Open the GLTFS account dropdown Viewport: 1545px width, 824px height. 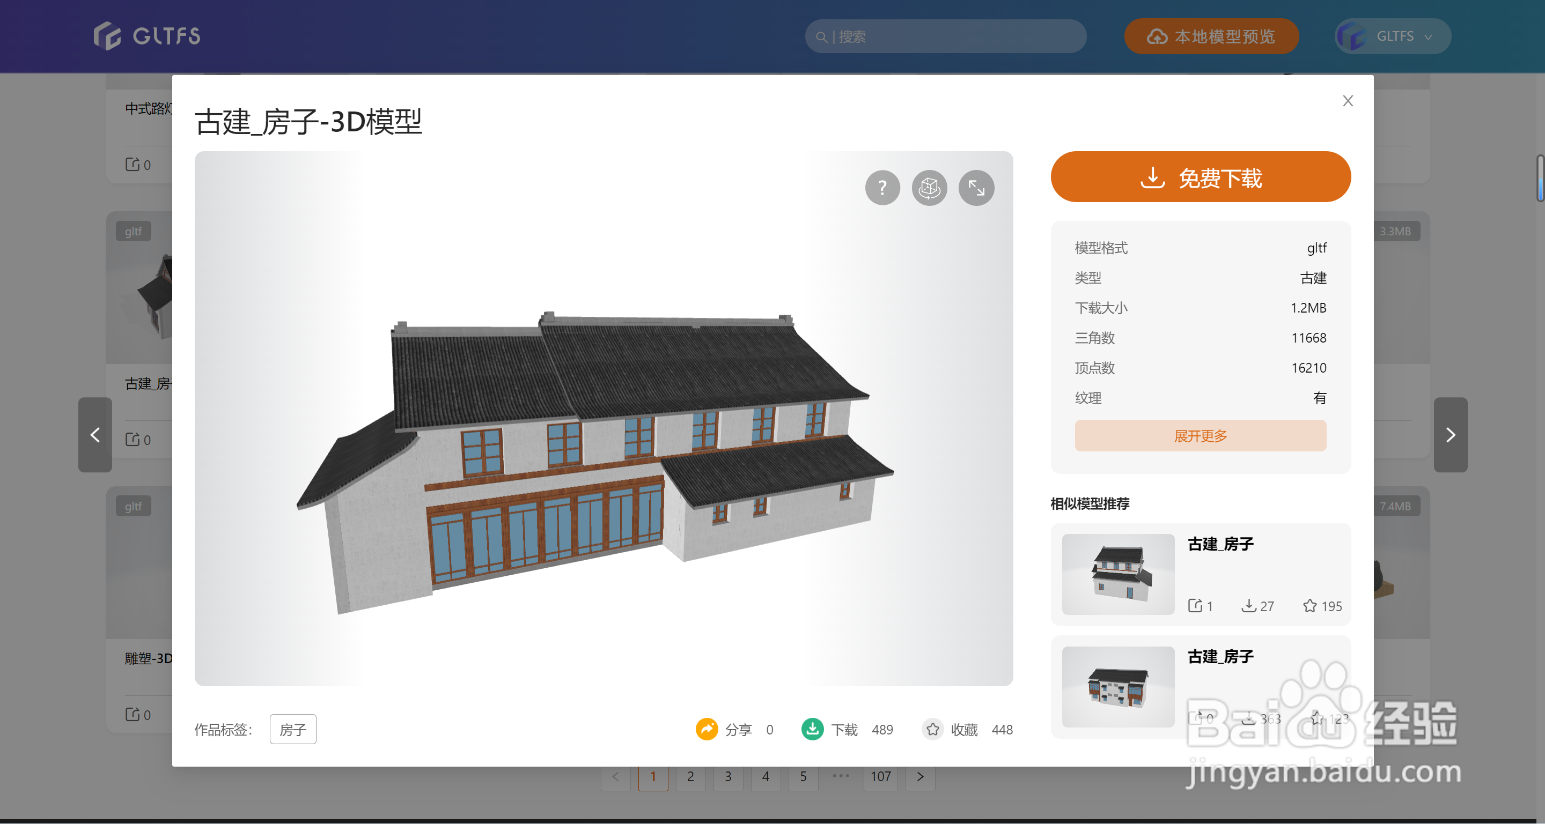point(1392,36)
